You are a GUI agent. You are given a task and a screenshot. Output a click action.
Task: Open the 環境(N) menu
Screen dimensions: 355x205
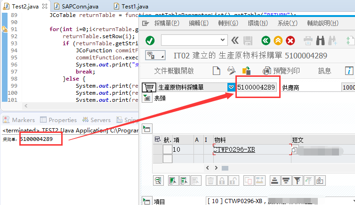point(258,23)
